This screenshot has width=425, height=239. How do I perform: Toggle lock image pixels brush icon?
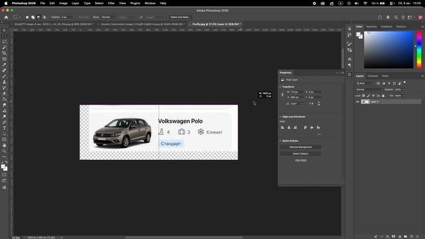pos(369,96)
